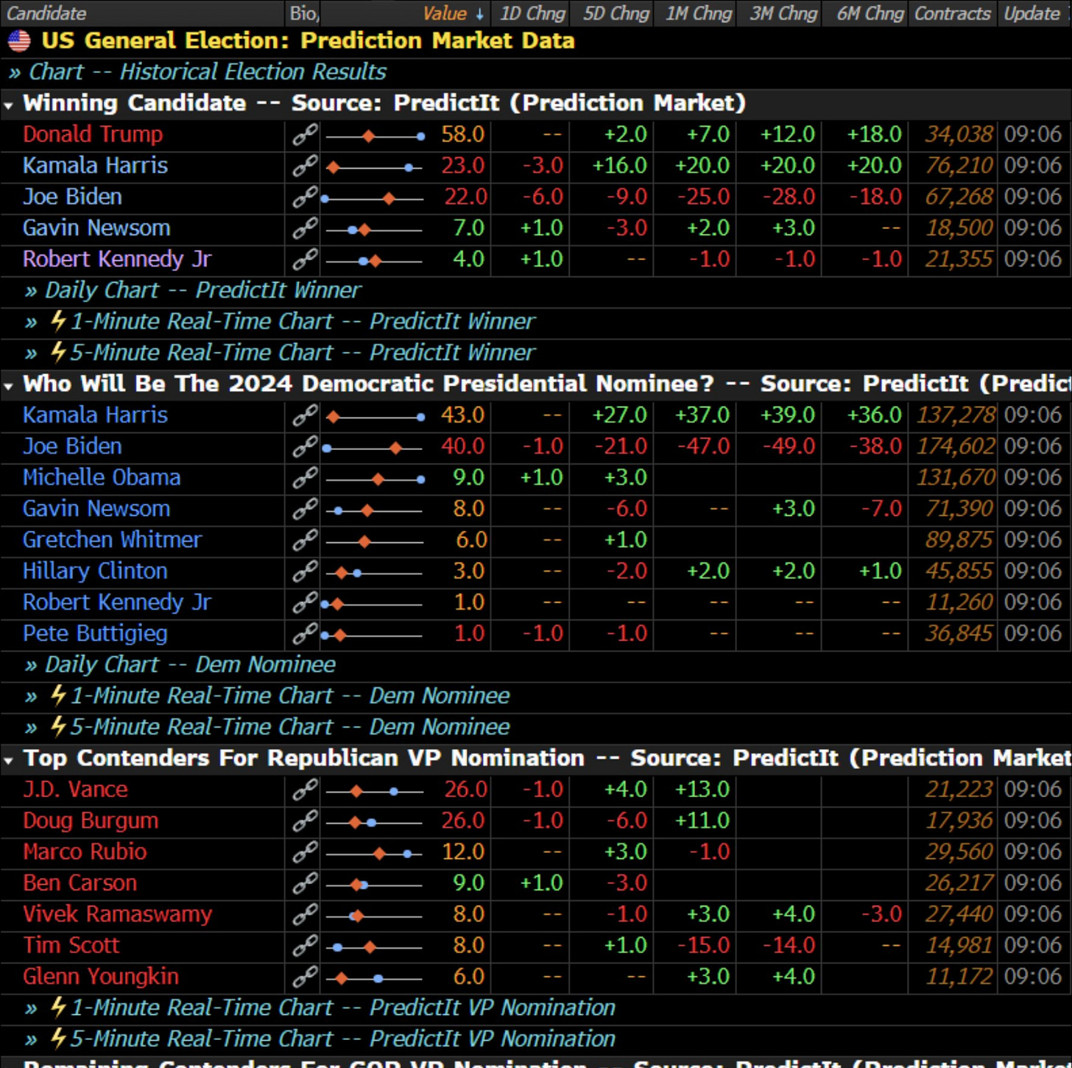Click Hillary Clinton's value 3.0
Viewport: 1072px width, 1068px height.
click(x=468, y=572)
